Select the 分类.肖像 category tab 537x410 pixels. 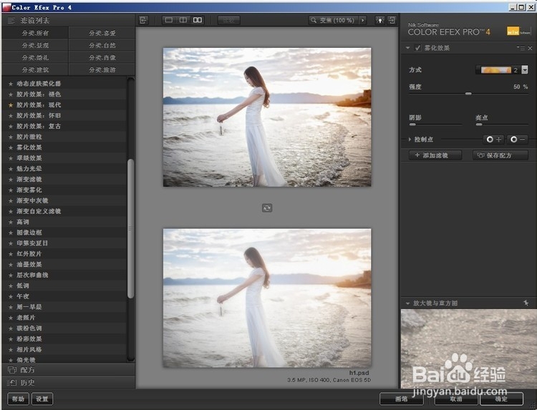click(102, 57)
